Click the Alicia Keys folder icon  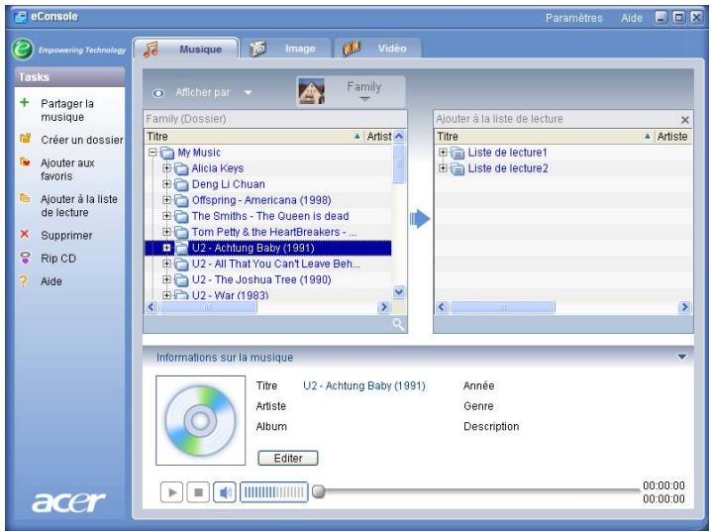(181, 169)
